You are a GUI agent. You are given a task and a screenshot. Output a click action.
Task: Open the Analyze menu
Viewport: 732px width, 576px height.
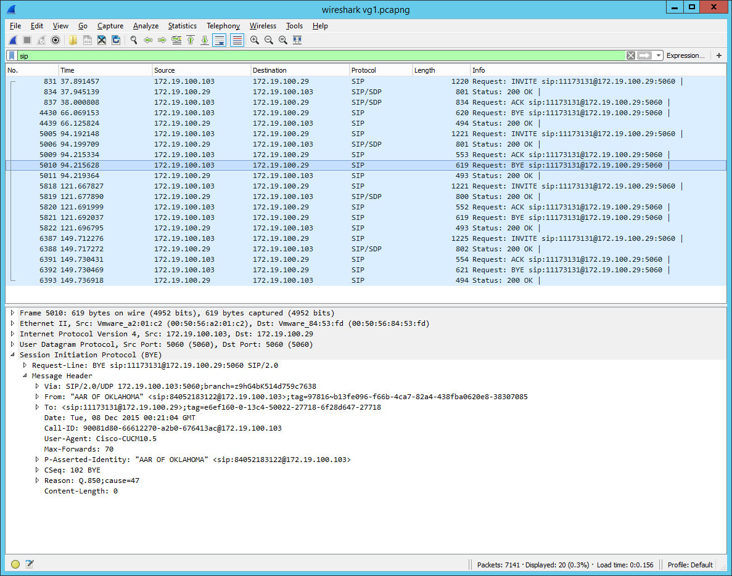146,26
